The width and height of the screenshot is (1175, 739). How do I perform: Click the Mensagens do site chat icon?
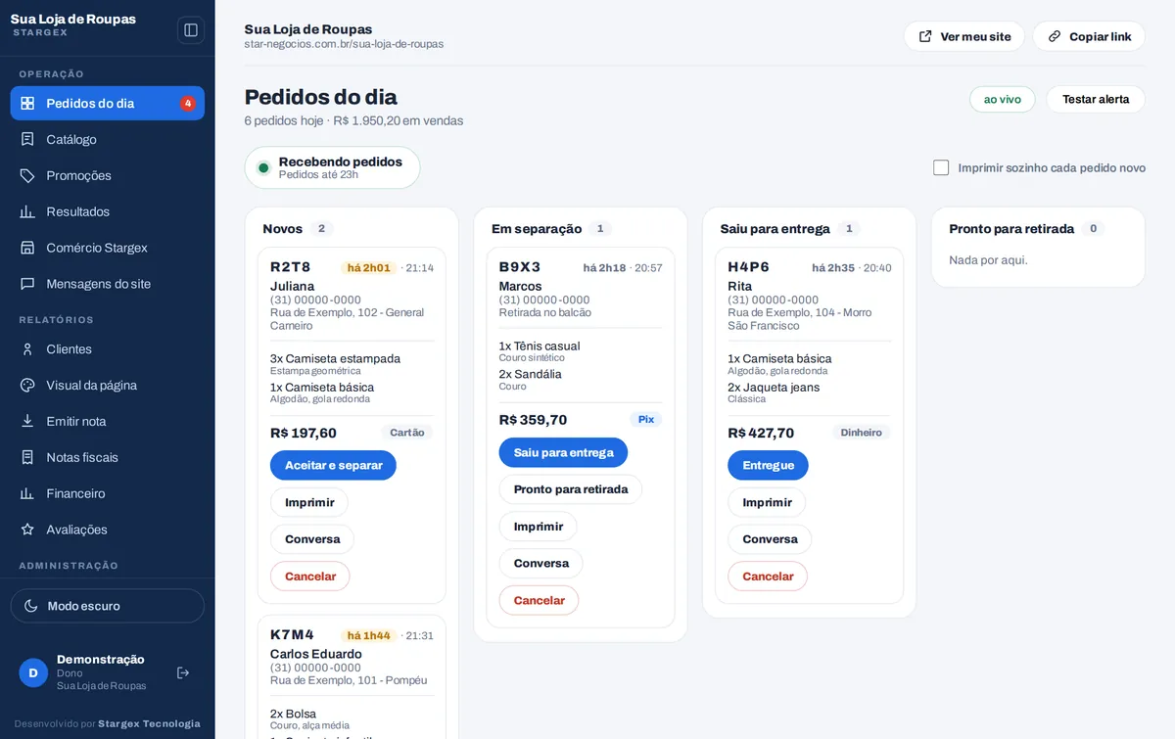click(27, 284)
